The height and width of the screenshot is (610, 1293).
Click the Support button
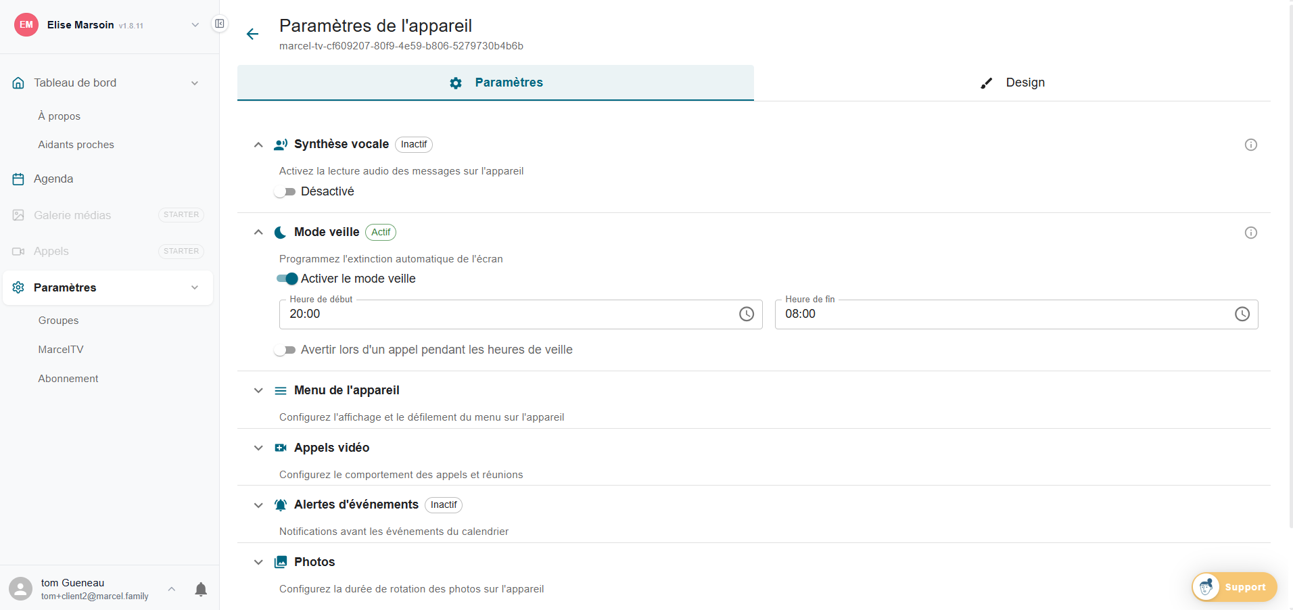coord(1233,587)
